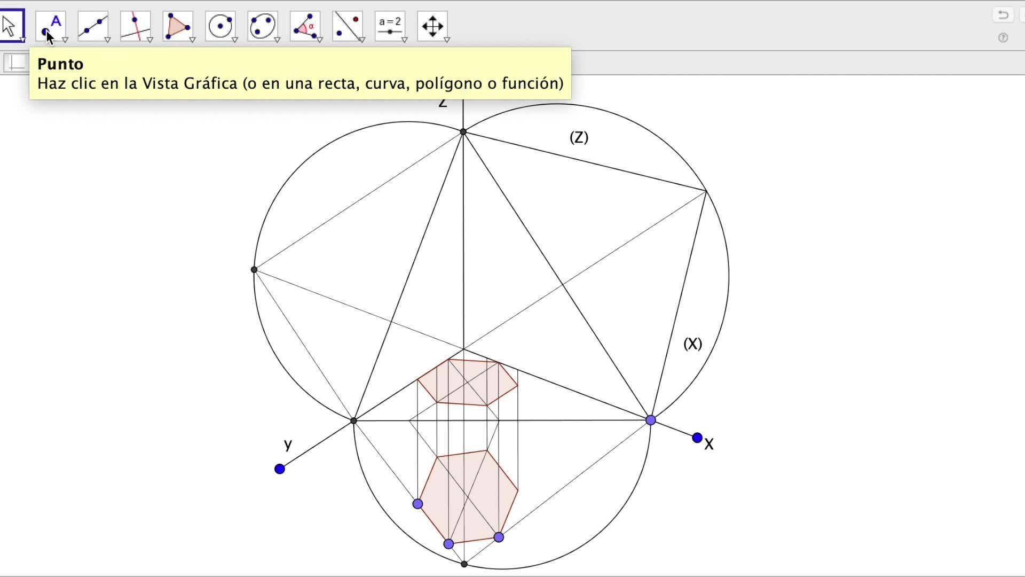Image resolution: width=1025 pixels, height=577 pixels.
Task: Click the Undo button
Action: (x=1003, y=14)
